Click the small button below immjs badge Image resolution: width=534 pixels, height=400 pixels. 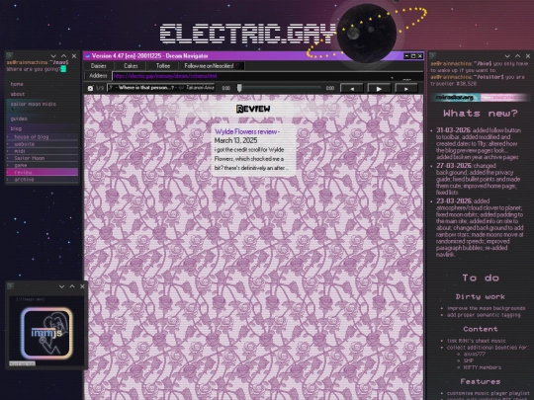[22, 363]
